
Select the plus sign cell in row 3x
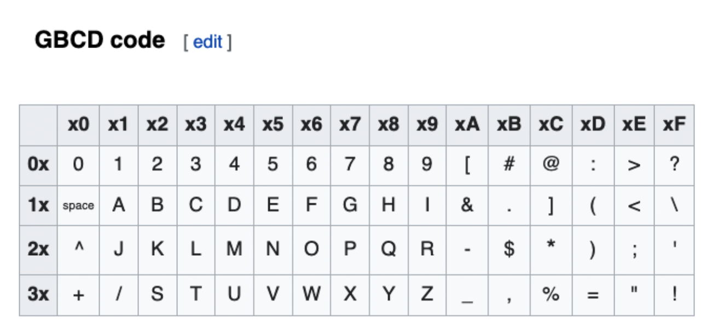click(x=78, y=295)
